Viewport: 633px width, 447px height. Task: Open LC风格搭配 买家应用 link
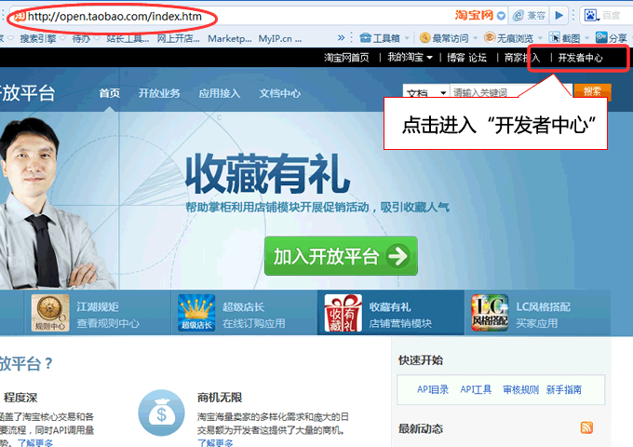tap(537, 323)
